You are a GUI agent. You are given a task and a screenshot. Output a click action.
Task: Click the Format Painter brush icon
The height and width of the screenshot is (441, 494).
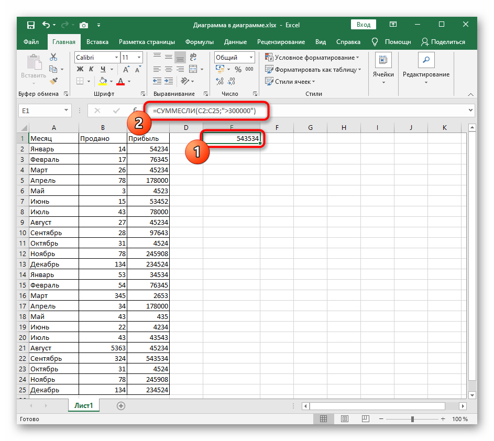[x=53, y=81]
